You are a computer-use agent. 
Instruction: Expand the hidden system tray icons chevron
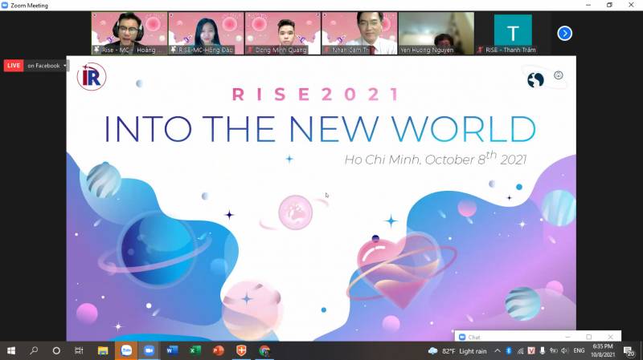(498, 350)
